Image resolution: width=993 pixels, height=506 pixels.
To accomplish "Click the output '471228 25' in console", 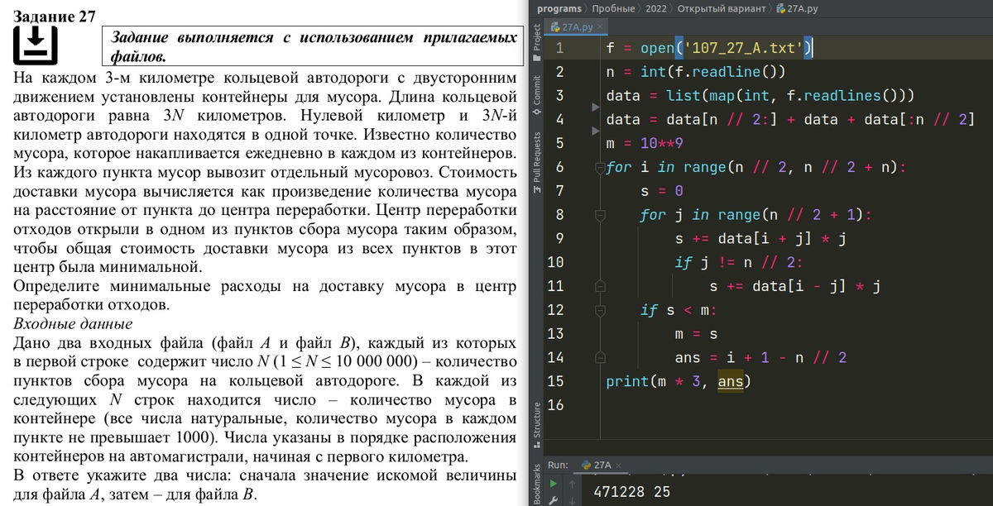I will click(x=632, y=492).
